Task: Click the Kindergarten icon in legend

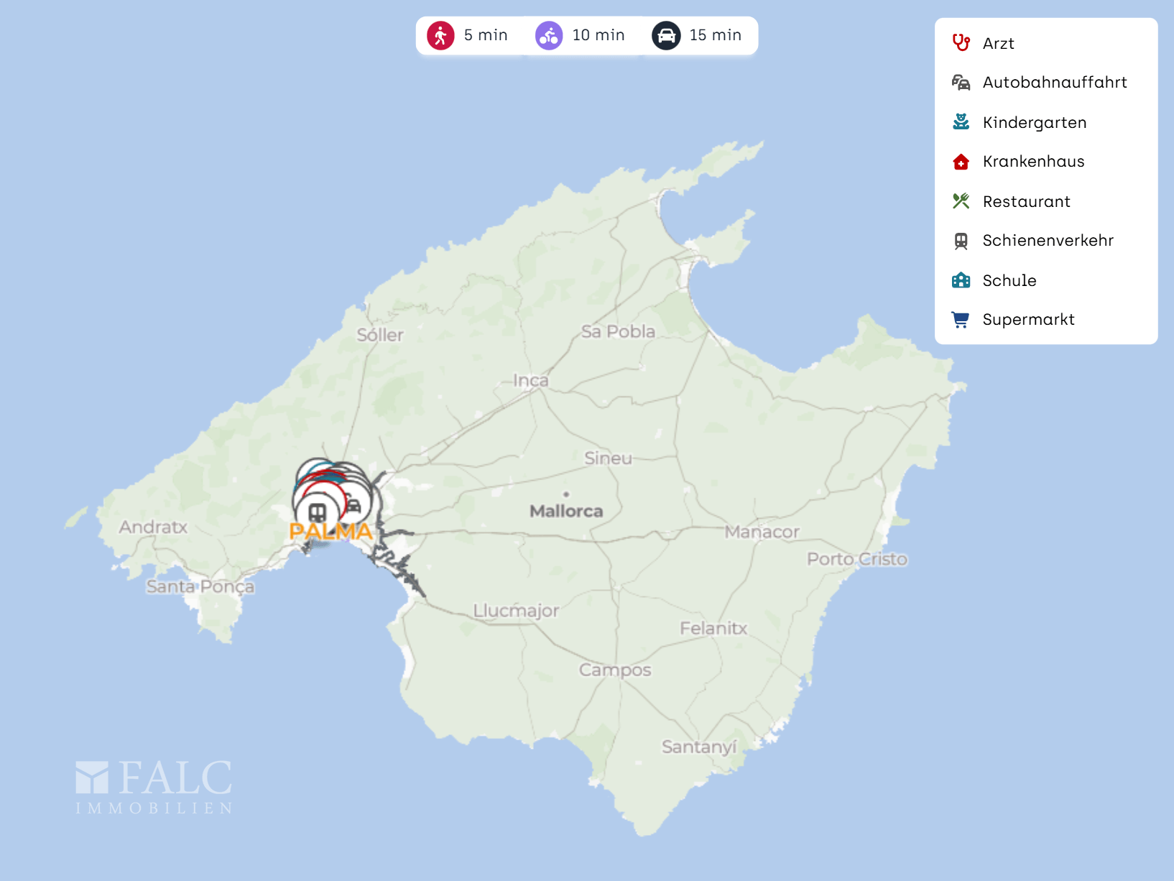Action: (x=961, y=122)
